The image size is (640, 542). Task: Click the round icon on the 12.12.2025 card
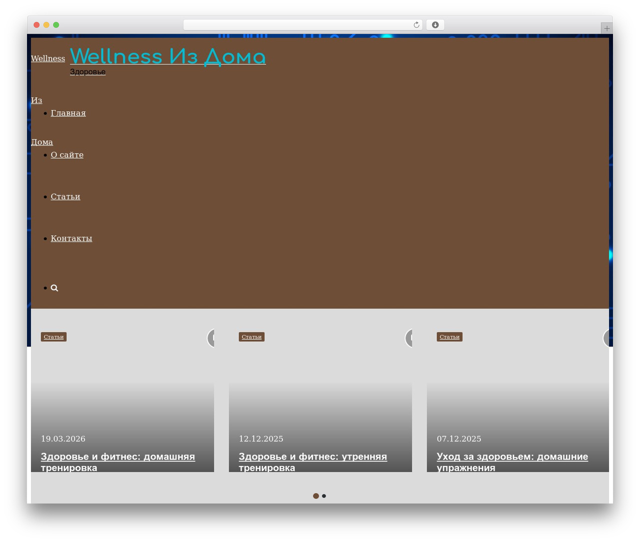409,338
